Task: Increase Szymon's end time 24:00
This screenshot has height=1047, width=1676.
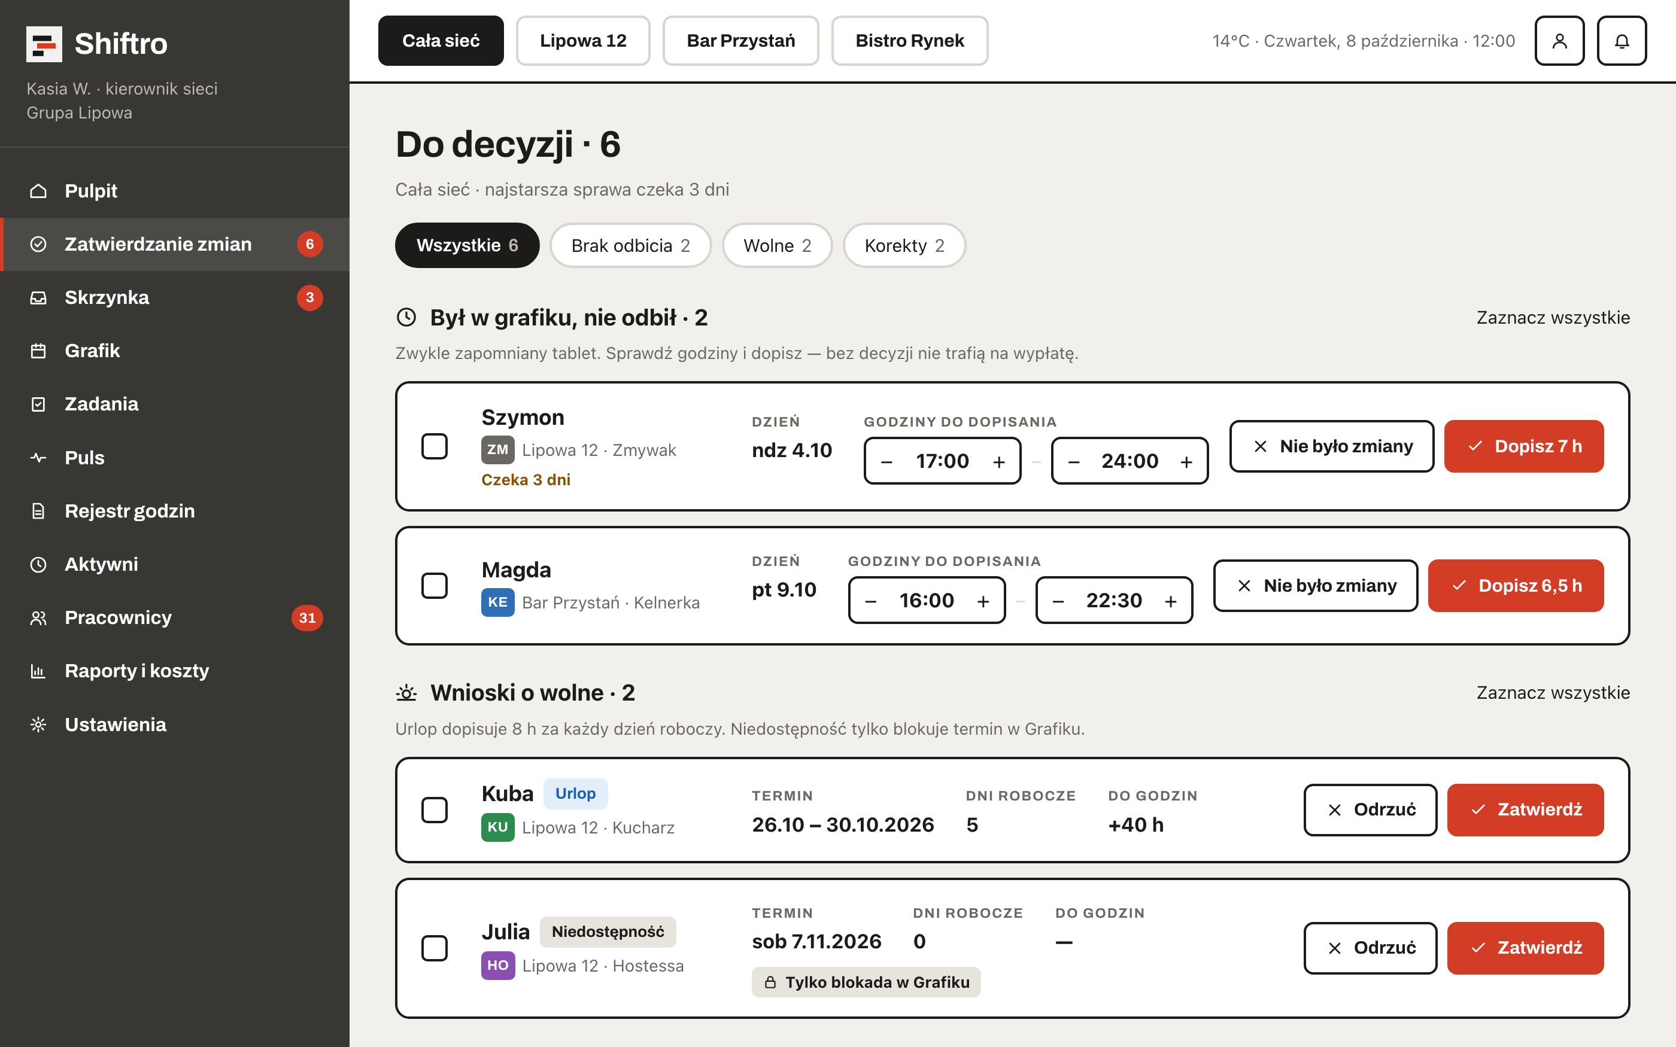Action: point(1186,461)
